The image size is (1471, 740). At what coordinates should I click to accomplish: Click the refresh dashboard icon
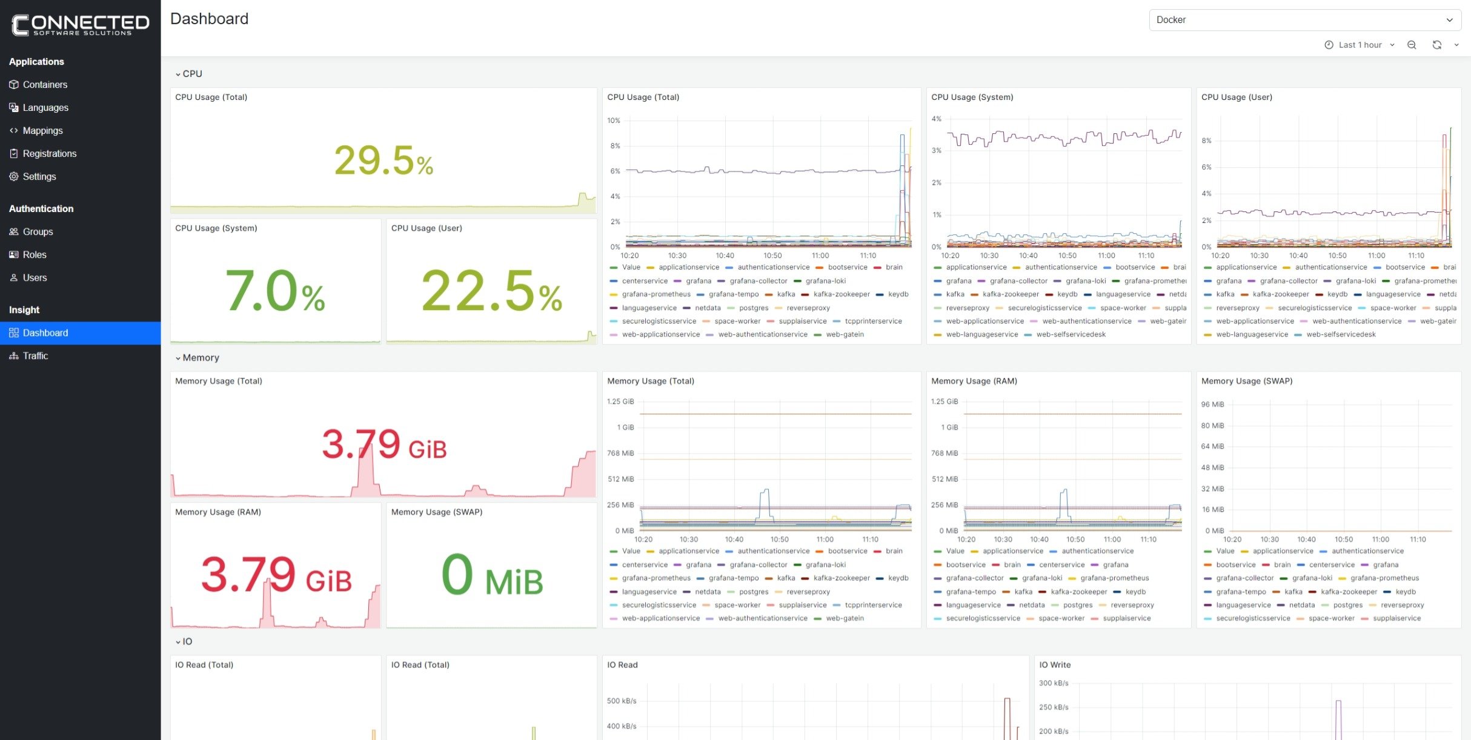point(1436,45)
